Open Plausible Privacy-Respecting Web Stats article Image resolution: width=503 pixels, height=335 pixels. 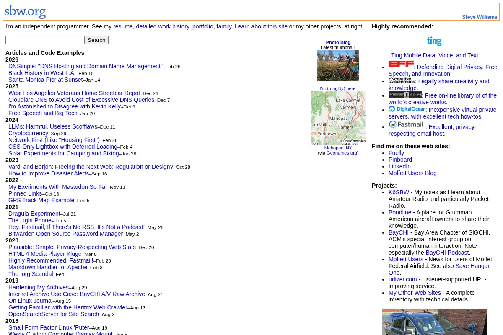[72, 247]
